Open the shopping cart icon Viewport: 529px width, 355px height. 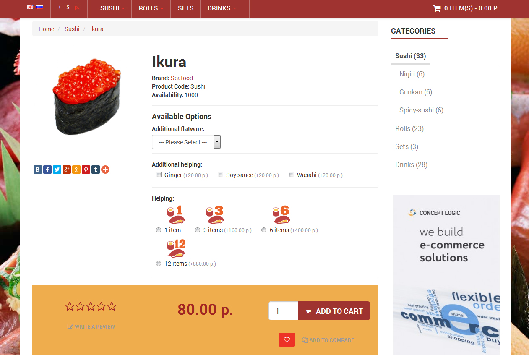tap(437, 8)
